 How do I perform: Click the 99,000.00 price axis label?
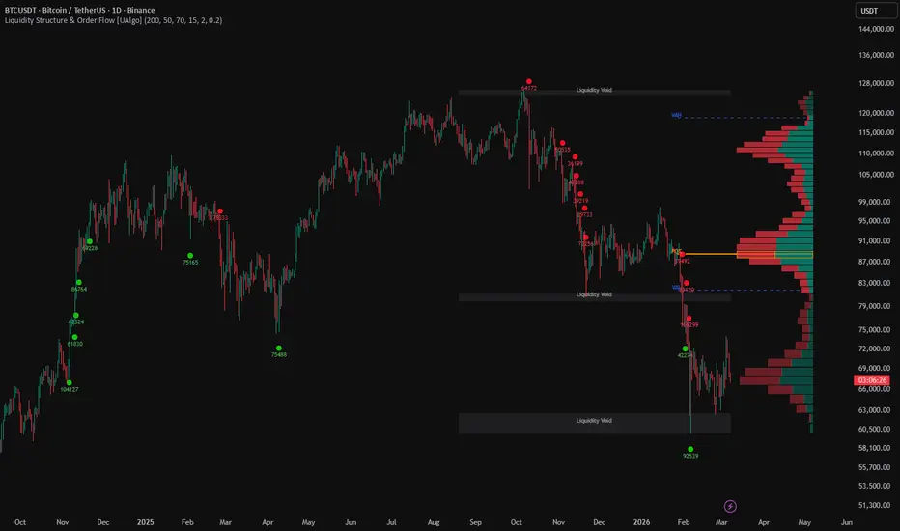point(876,202)
